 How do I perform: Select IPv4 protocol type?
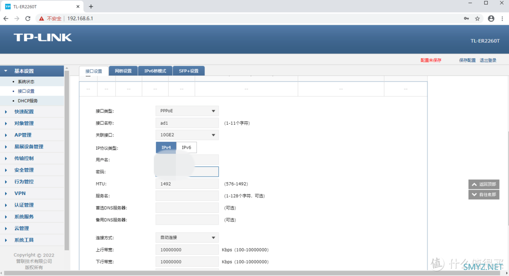166,147
